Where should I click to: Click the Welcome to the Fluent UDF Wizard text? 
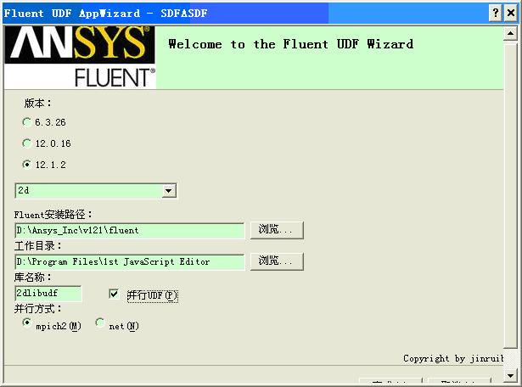(291, 44)
